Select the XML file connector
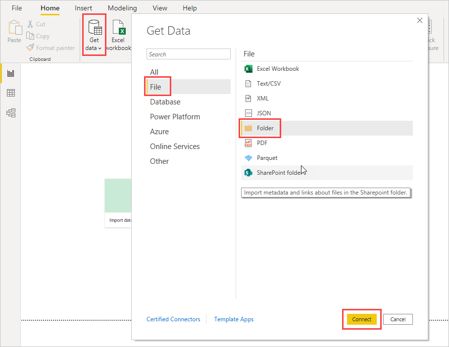This screenshot has height=347, width=449. 262,99
